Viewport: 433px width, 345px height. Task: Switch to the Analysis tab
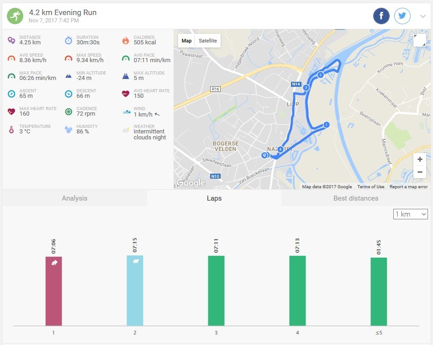(x=74, y=198)
